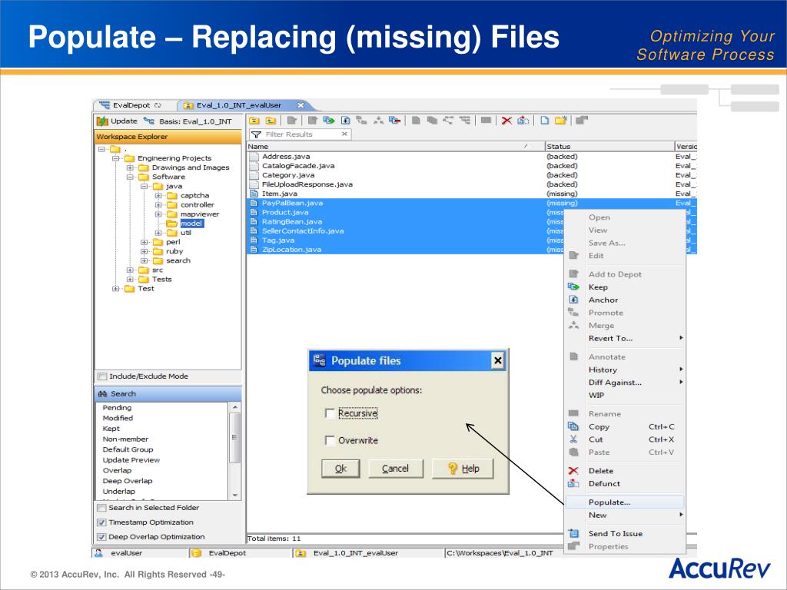Select the mapviewer folder in tree
The image size is (787, 590).
200,214
